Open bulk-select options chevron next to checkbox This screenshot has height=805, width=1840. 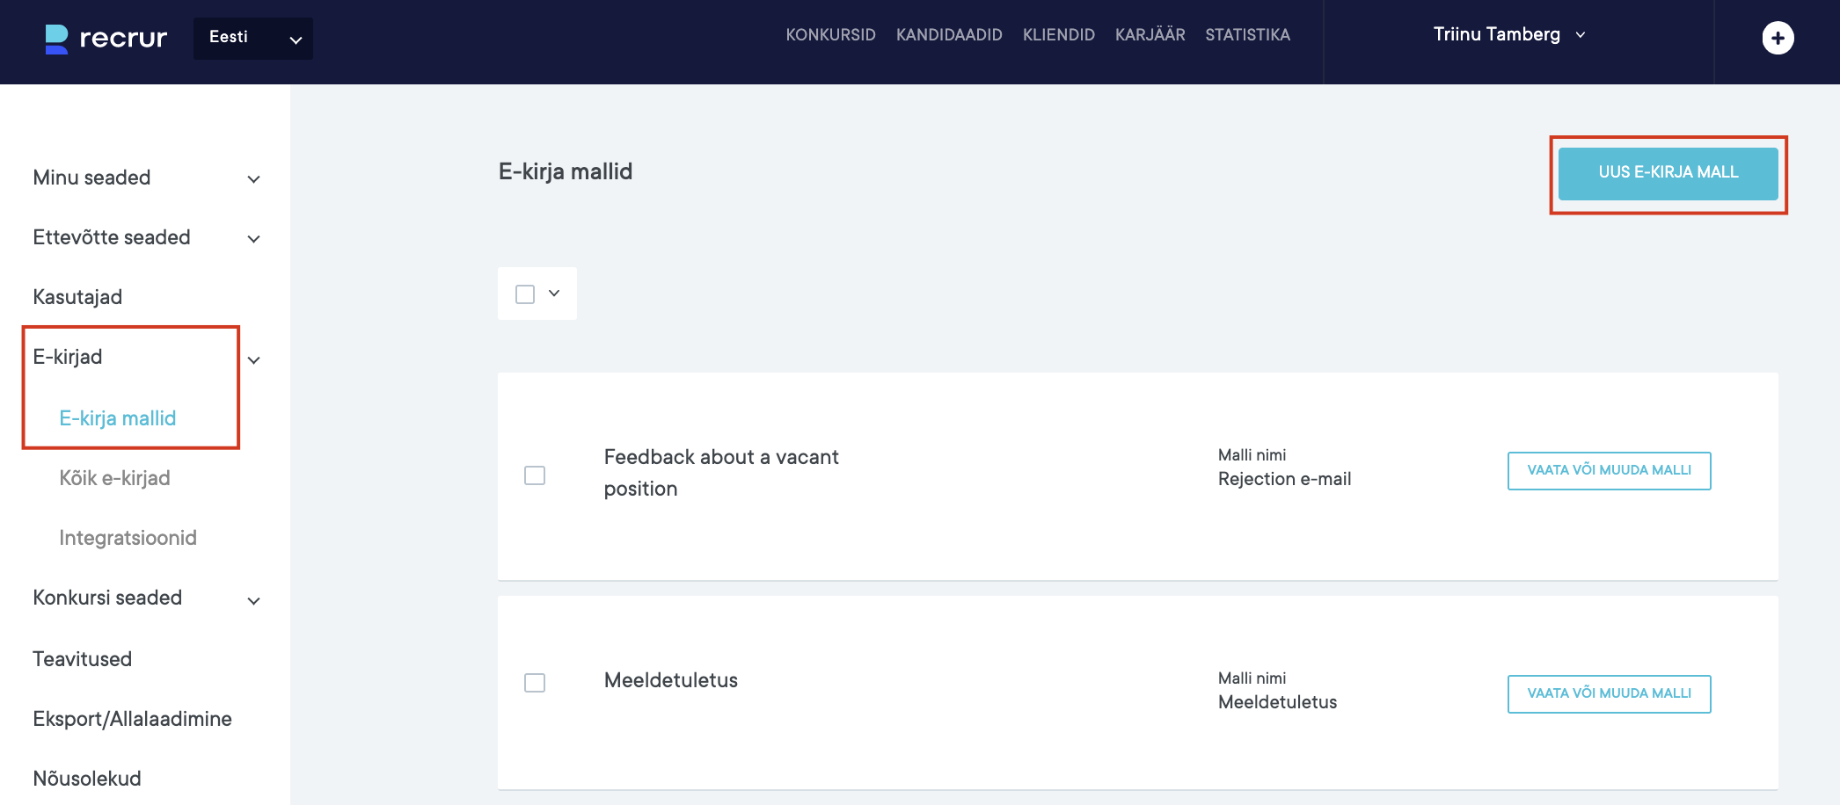pos(554,294)
